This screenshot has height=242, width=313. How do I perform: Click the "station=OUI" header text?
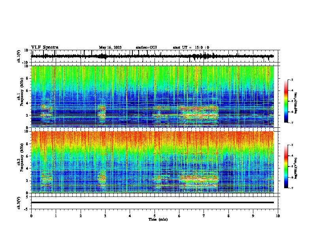click(x=146, y=47)
